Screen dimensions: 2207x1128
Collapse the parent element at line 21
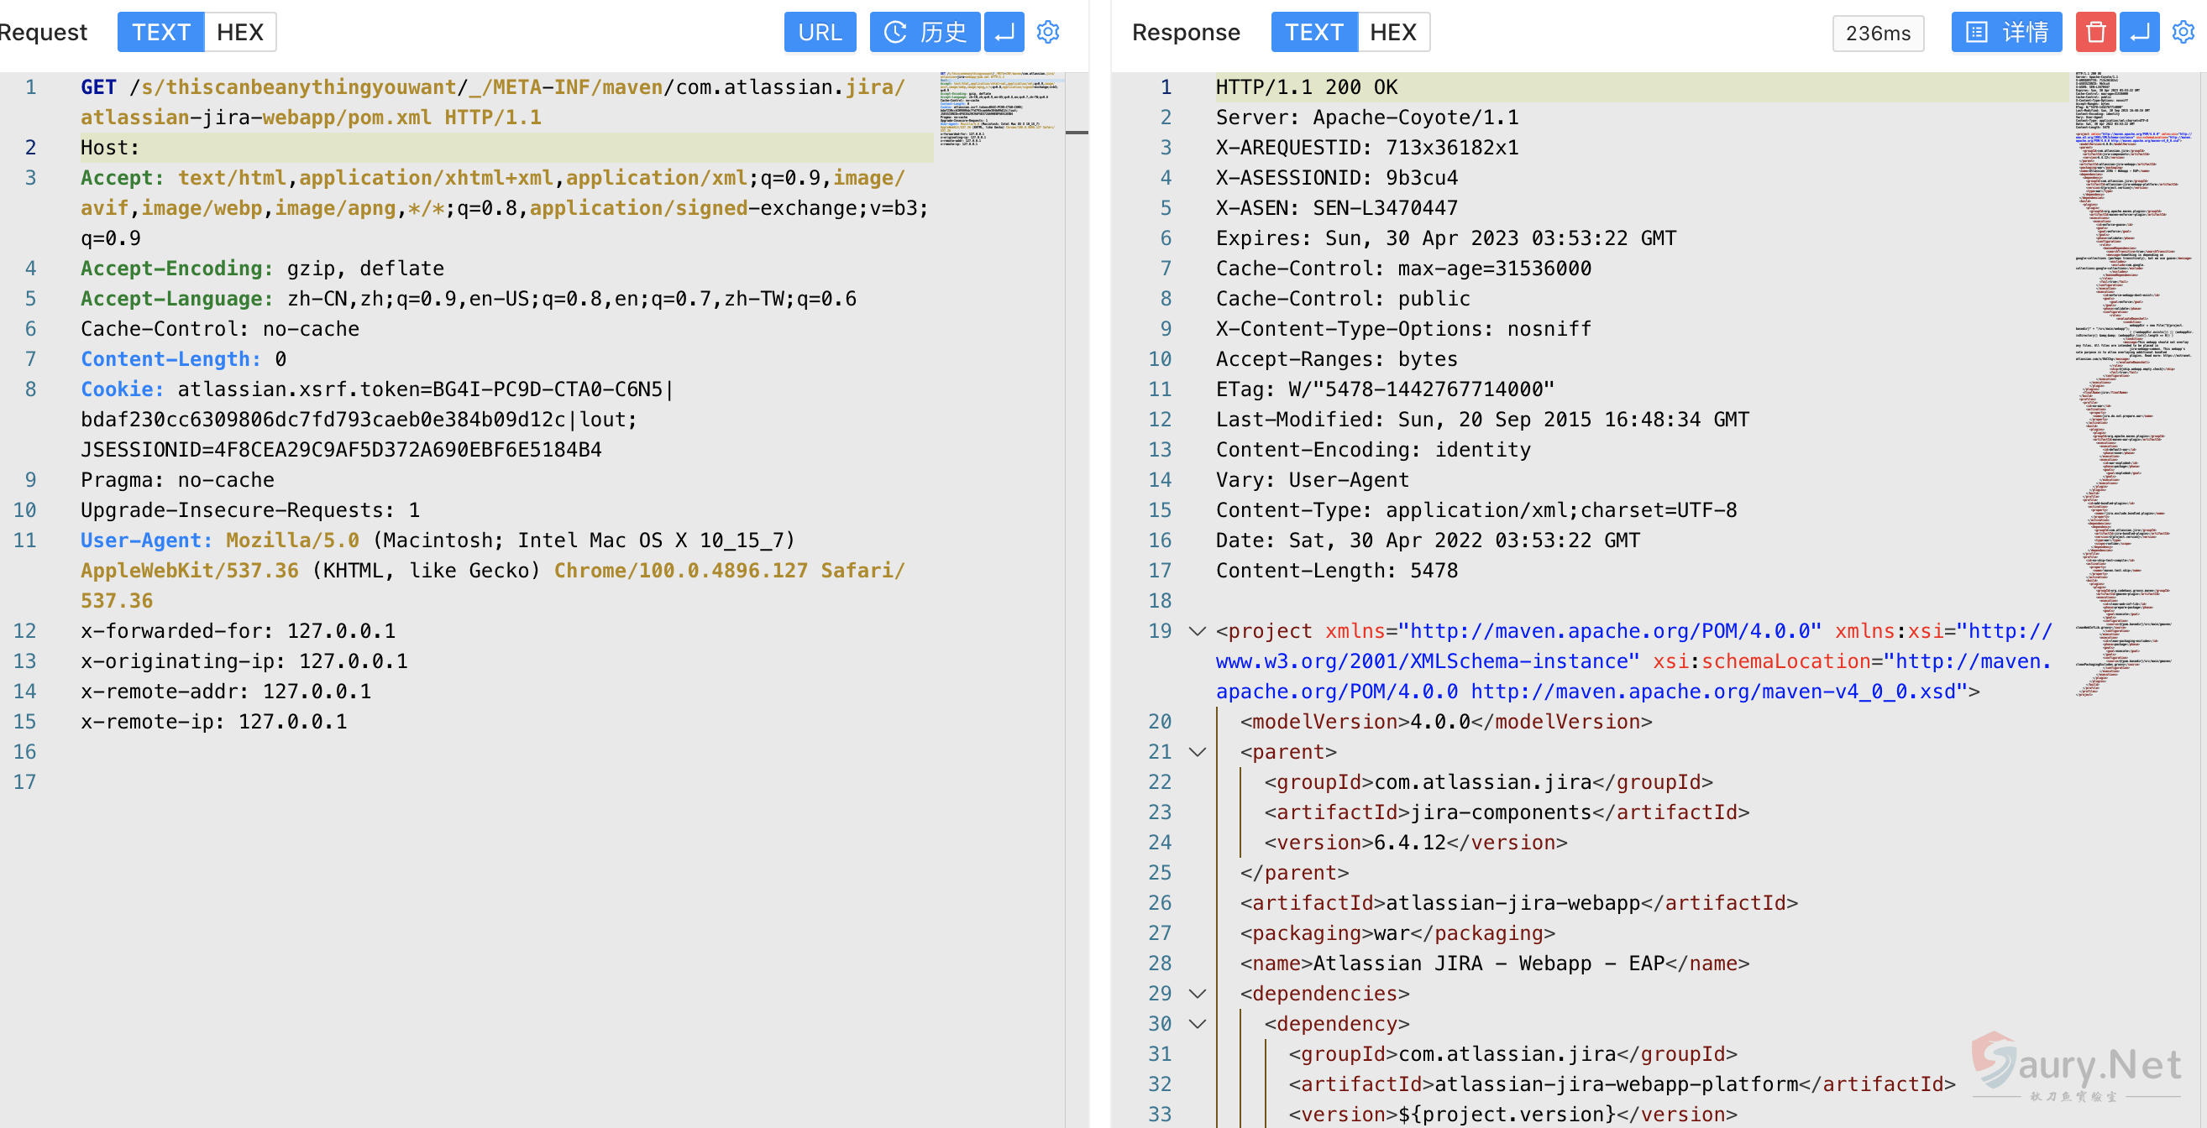pyautogui.click(x=1198, y=752)
